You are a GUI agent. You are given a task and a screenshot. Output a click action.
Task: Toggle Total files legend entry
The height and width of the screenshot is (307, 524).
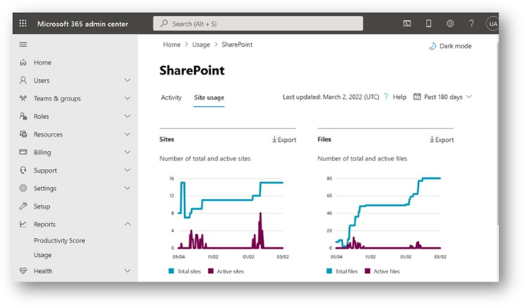point(342,271)
